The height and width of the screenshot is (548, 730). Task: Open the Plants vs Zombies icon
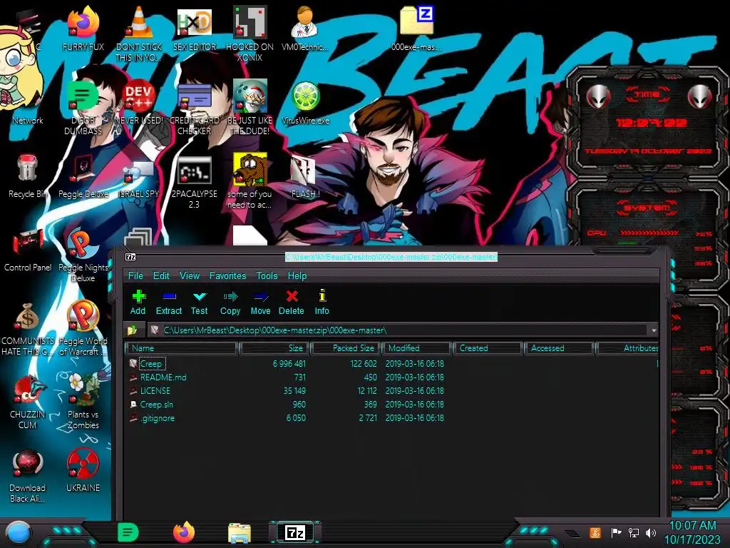pyautogui.click(x=83, y=402)
